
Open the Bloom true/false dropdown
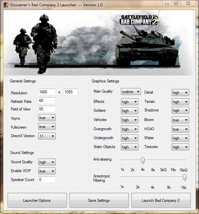(x=180, y=120)
